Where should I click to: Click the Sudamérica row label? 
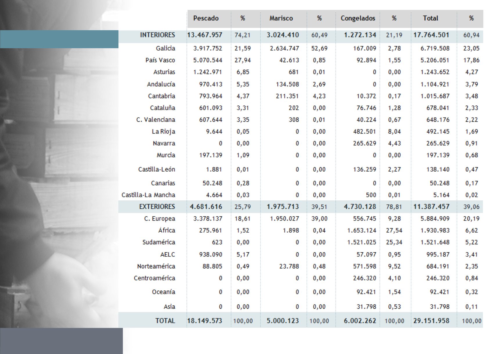point(159,242)
